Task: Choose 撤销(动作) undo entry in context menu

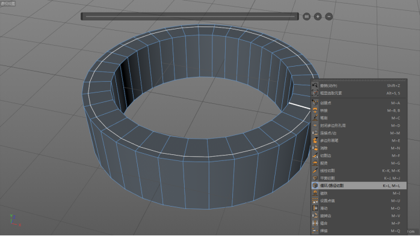Action: click(359, 85)
